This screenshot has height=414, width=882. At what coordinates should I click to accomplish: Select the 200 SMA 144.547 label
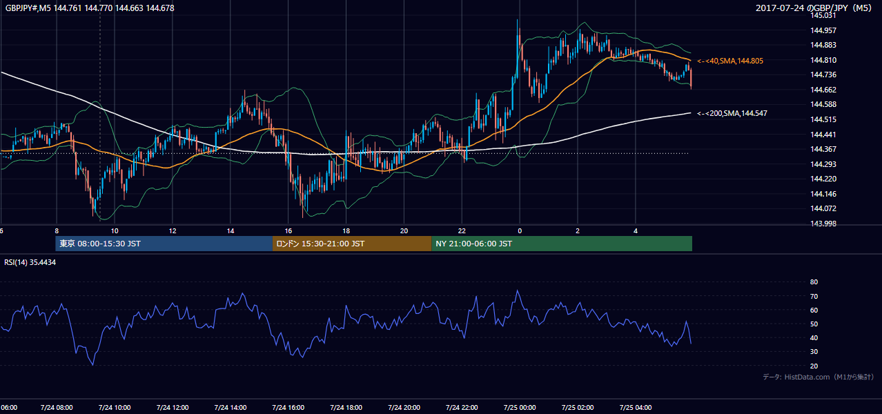point(732,112)
